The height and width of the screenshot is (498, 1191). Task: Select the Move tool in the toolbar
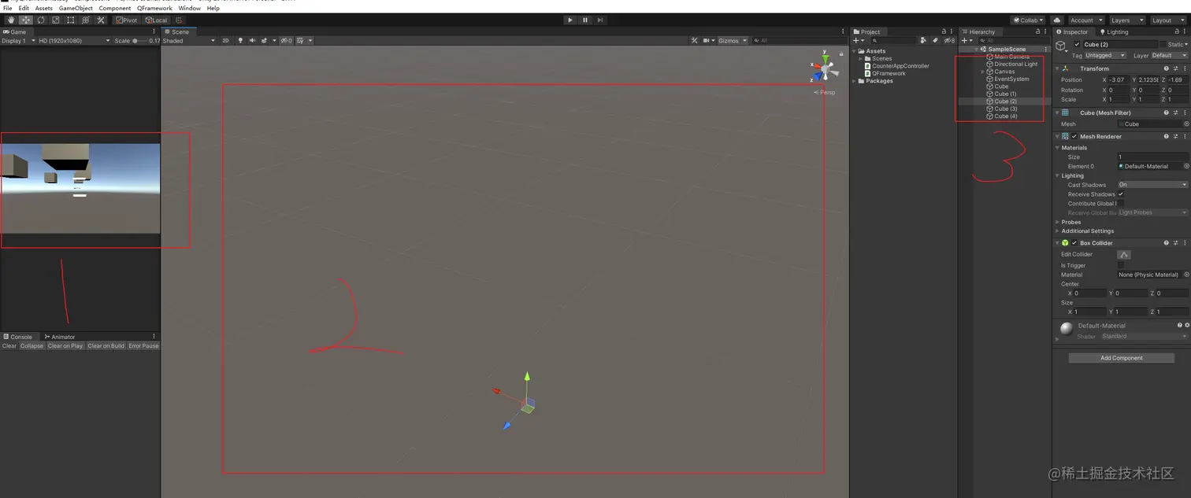(24, 20)
